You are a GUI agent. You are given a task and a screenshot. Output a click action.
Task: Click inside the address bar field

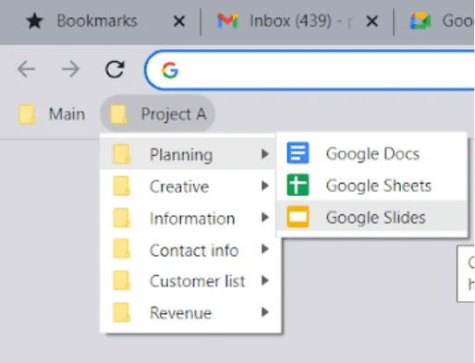click(x=310, y=70)
